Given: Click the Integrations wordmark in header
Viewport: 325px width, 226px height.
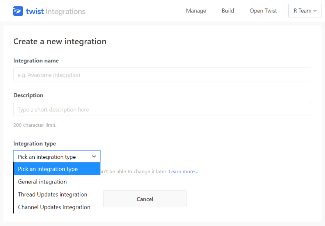Looking at the screenshot, I should click(65, 11).
